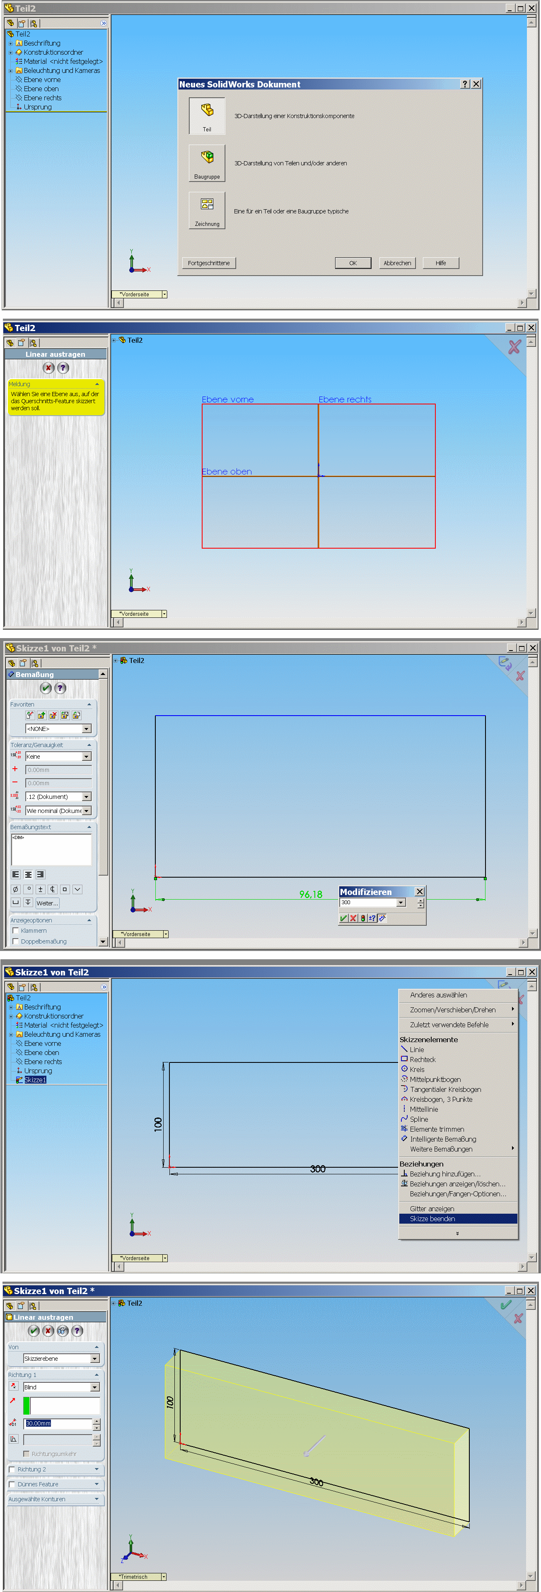Select Skizze1 in feature tree
The image size is (541, 1592).
pyautogui.click(x=34, y=1080)
